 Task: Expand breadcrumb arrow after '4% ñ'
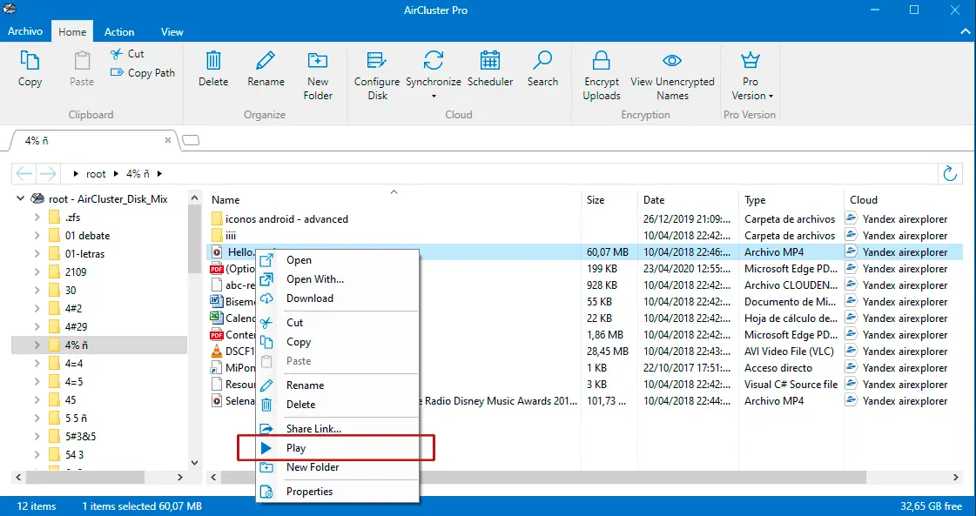tap(160, 174)
